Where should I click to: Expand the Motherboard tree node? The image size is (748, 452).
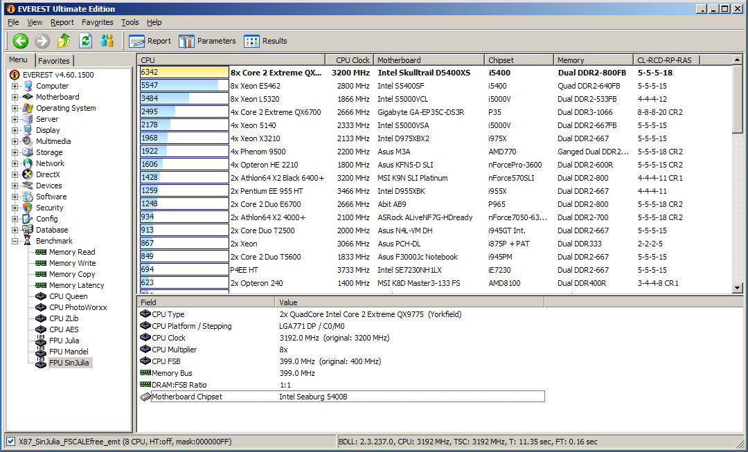point(15,98)
